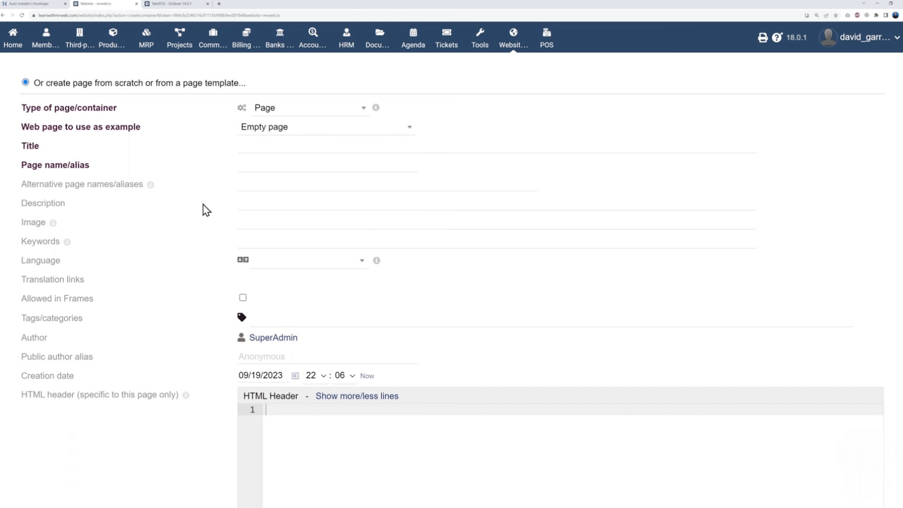Click the SuperAdmin author link
The image size is (903, 508).
pos(274,337)
